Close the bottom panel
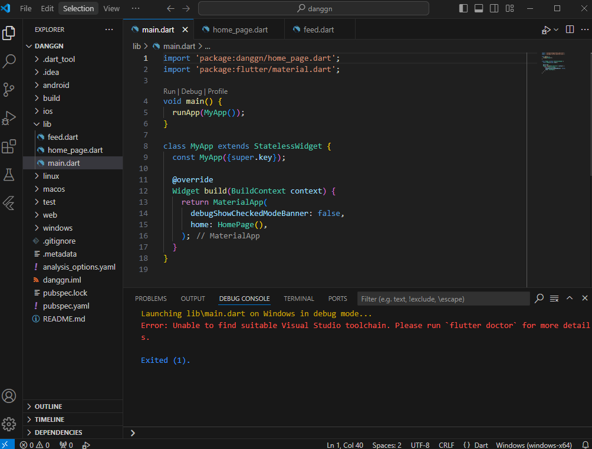 [x=585, y=298]
